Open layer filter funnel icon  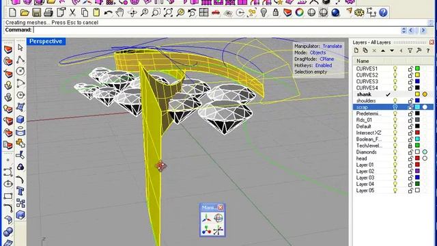coord(410,51)
